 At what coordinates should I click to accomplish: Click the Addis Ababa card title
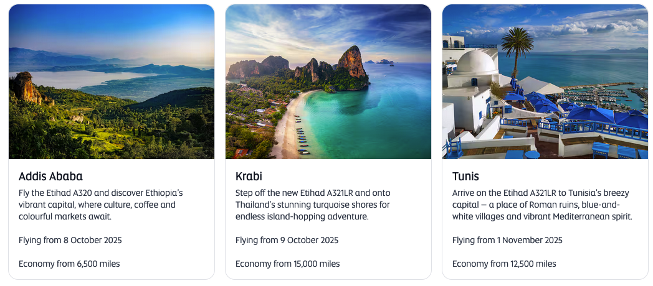50,176
